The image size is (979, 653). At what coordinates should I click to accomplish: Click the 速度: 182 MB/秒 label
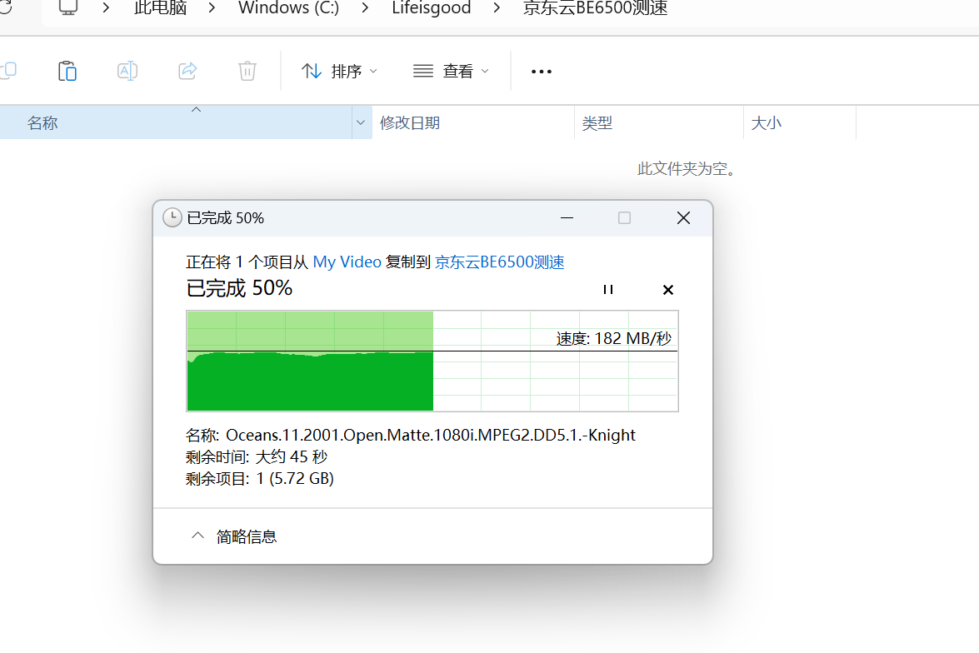coord(614,338)
